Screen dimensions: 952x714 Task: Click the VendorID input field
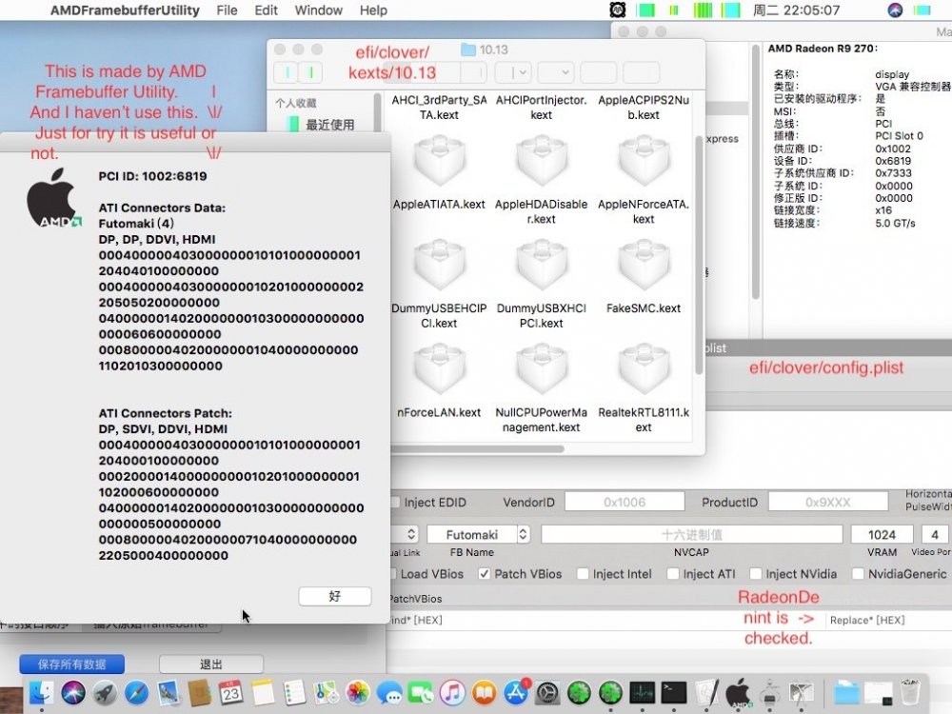625,502
